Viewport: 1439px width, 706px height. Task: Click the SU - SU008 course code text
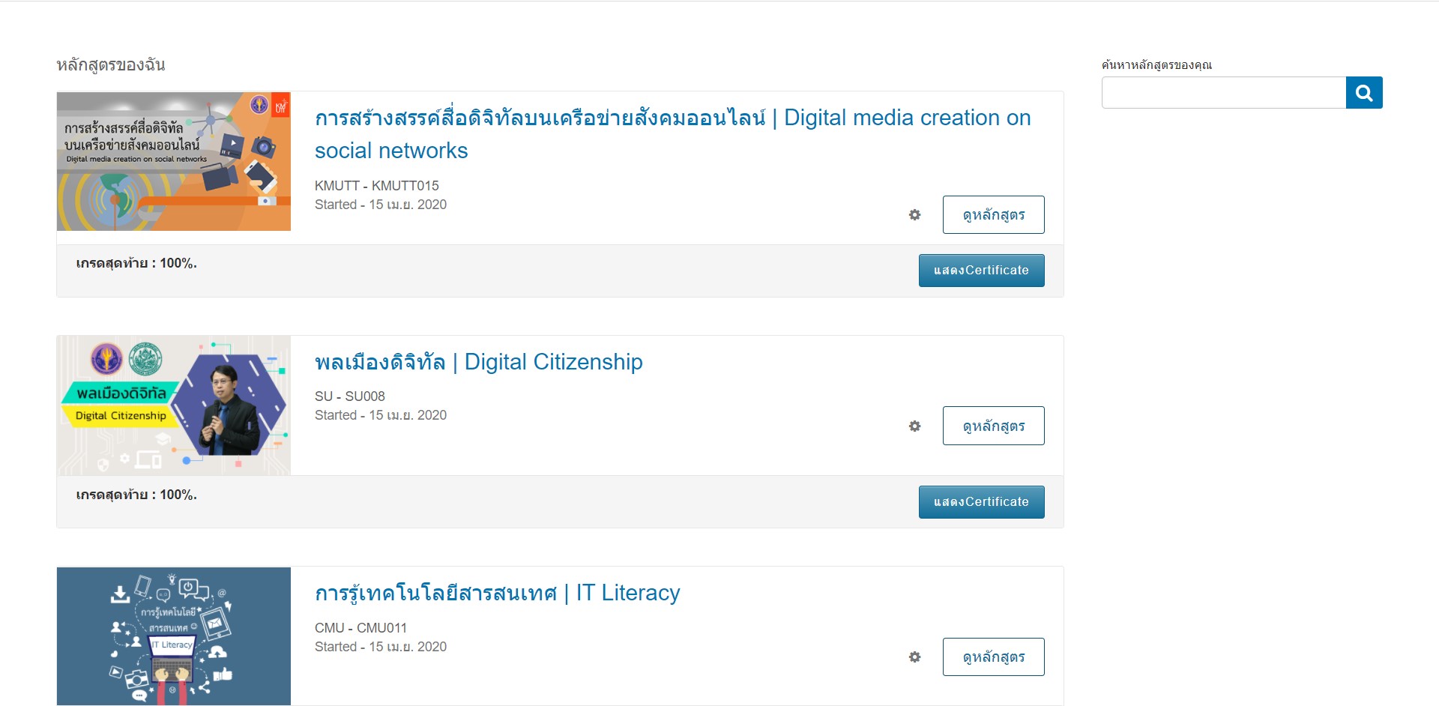tap(350, 396)
